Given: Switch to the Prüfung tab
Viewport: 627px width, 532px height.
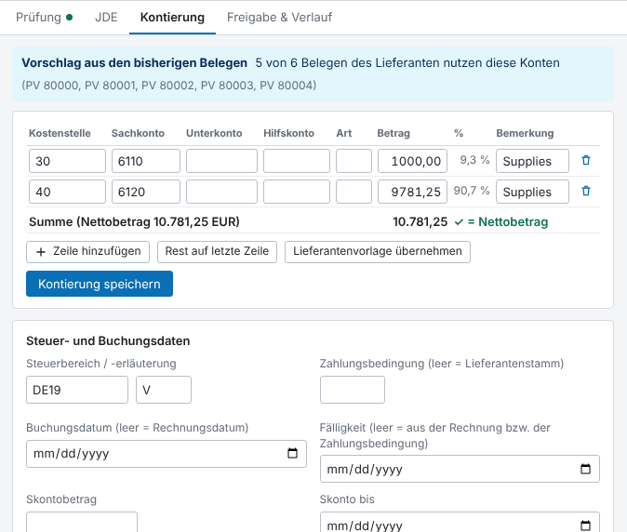Looking at the screenshot, I should click(x=44, y=17).
